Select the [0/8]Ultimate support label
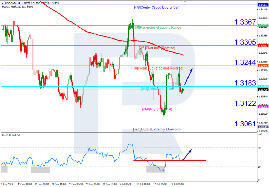The image size is (269, 187). 157,89
